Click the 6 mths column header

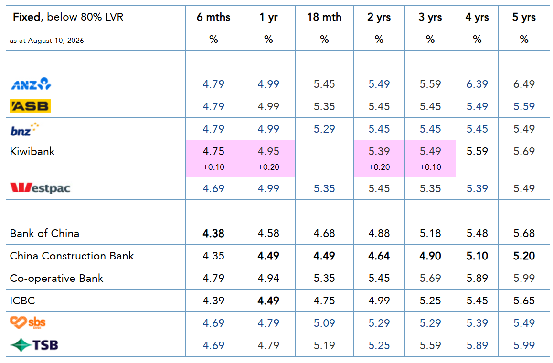point(213,17)
